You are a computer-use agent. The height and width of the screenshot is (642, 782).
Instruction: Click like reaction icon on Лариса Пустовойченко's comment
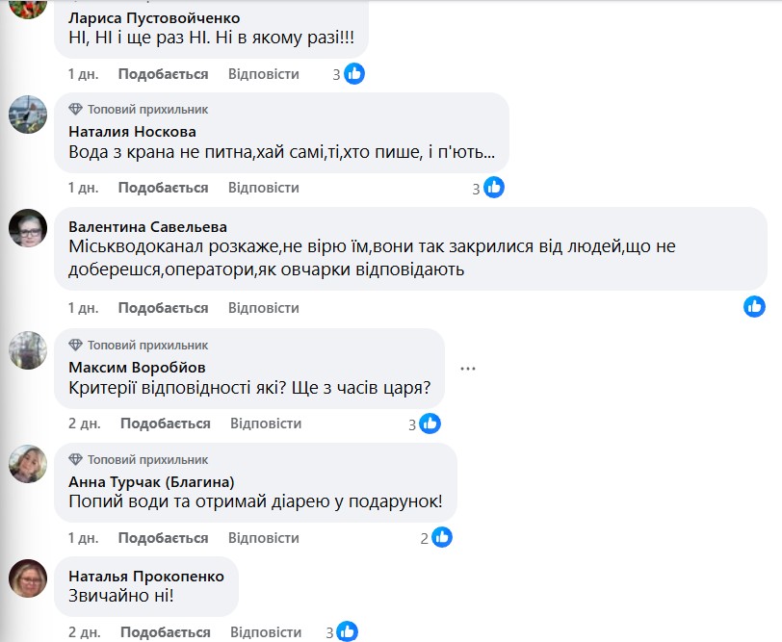click(x=354, y=73)
